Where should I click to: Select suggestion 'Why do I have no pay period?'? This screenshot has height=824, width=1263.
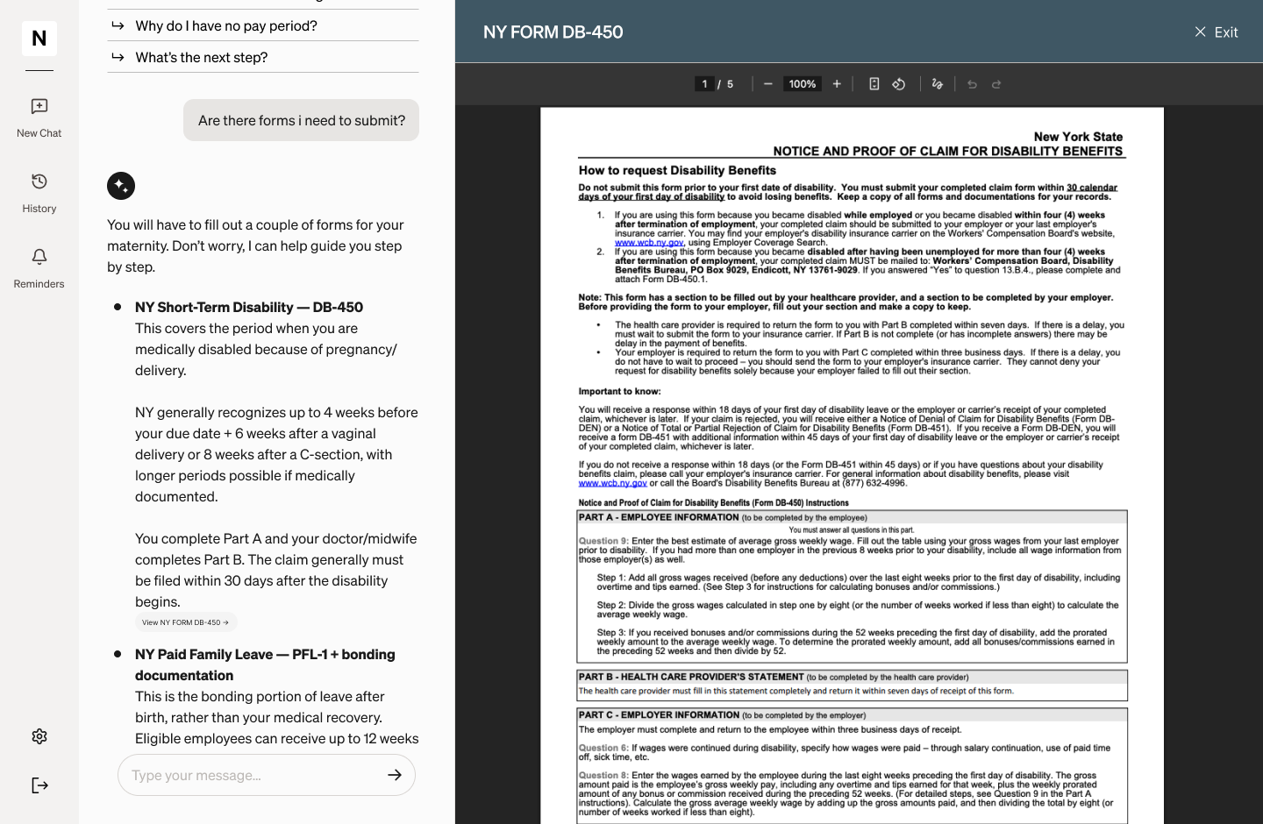(263, 25)
